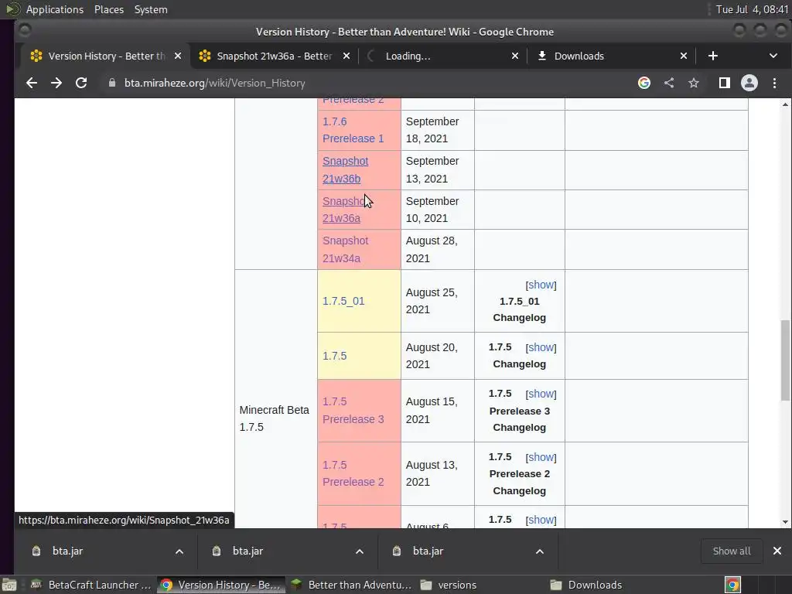Expand options for the first bta.jar download

click(179, 551)
